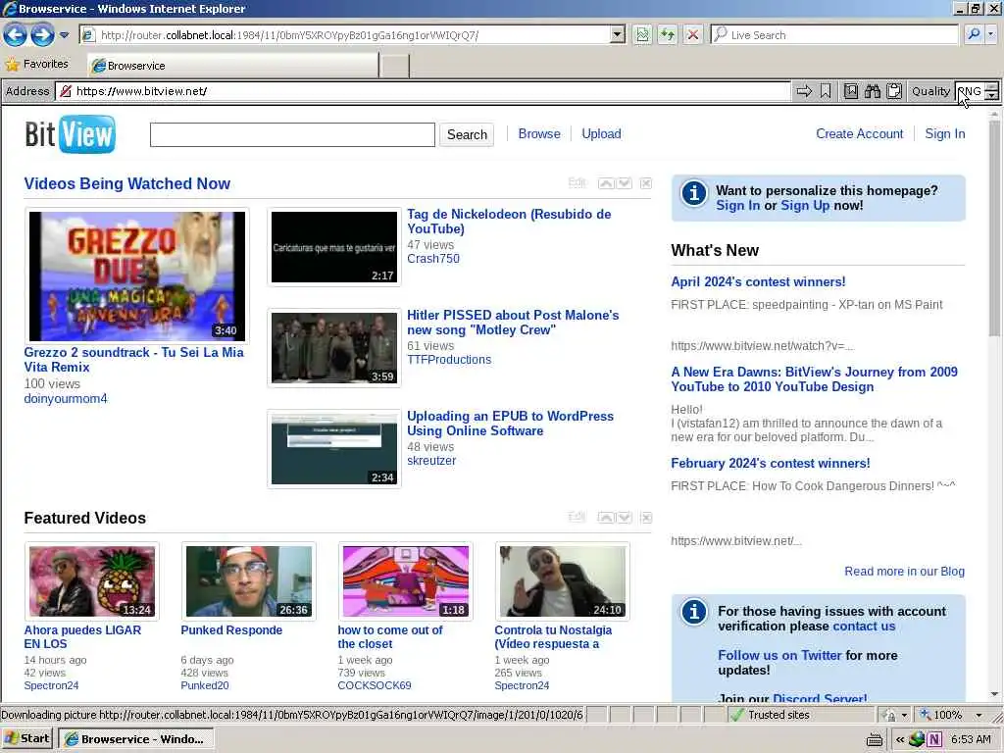Click the Go arrow in Browservice toolbar
The image size is (1004, 753).
[804, 91]
